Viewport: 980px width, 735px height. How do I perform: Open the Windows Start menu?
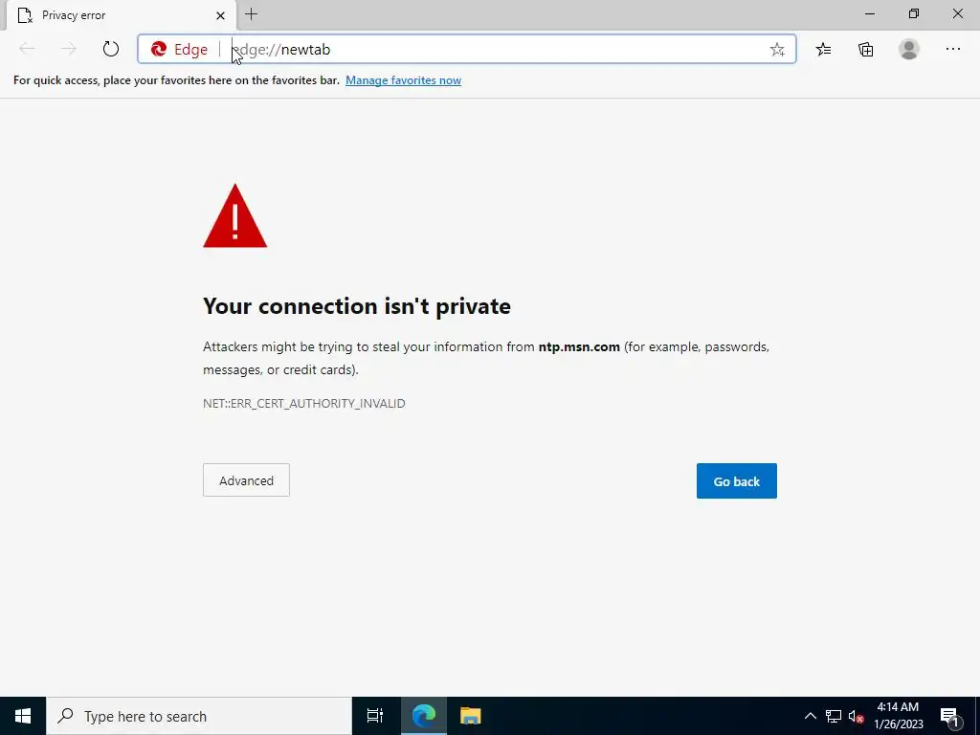click(23, 716)
